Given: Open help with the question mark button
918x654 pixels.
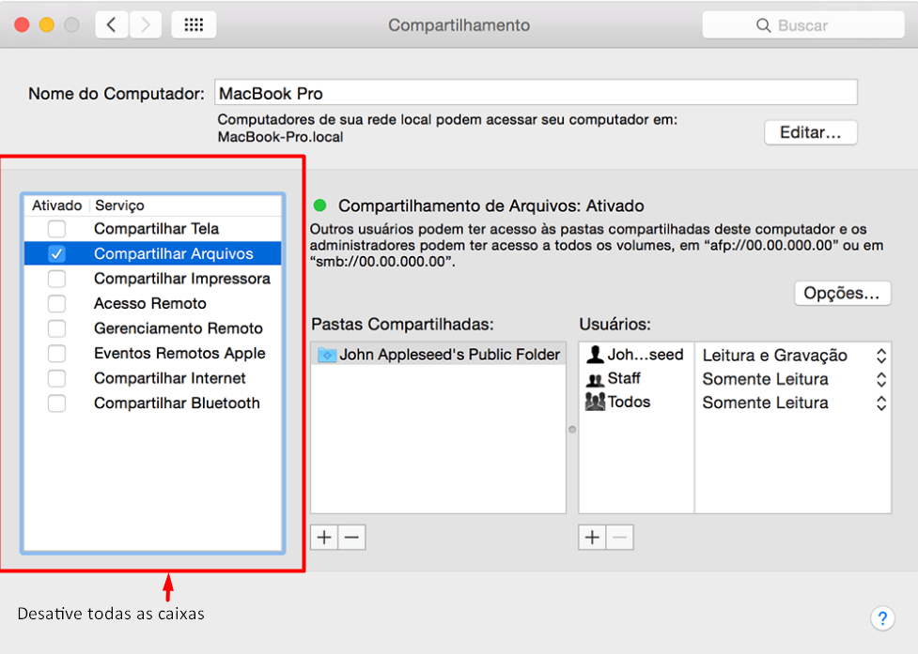Looking at the screenshot, I should pyautogui.click(x=882, y=617).
